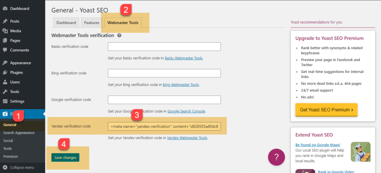Click the Plugins plug icon
The height and width of the screenshot is (173, 381).
pyautogui.click(x=5, y=73)
